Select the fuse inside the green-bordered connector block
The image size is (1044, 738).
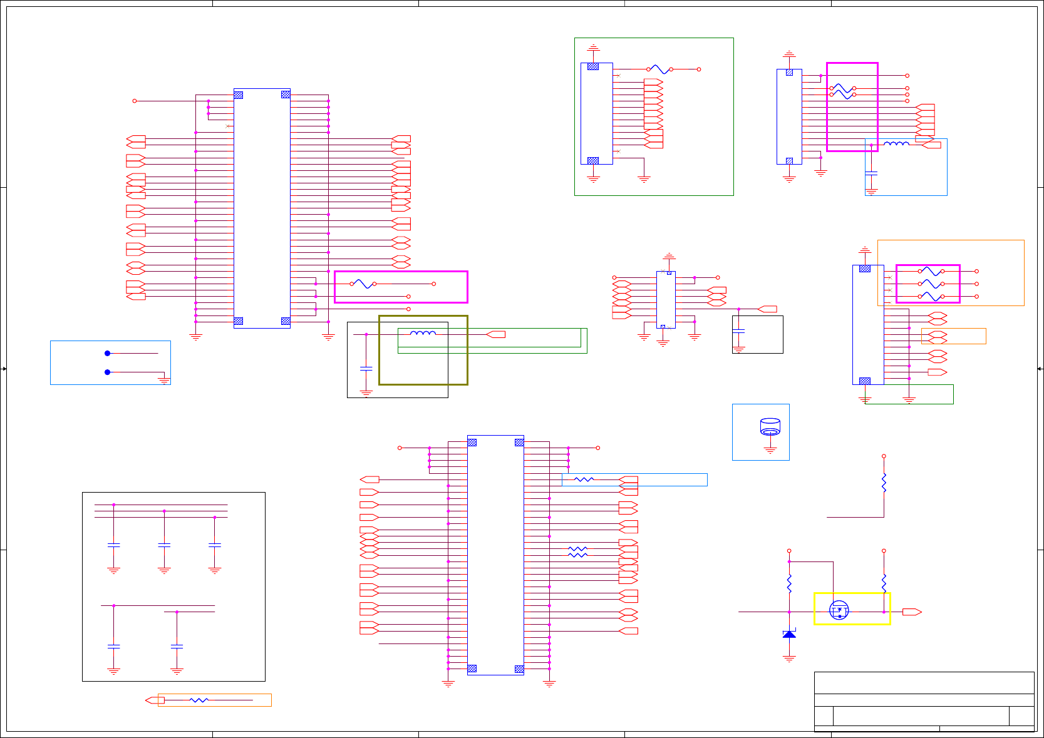click(659, 69)
